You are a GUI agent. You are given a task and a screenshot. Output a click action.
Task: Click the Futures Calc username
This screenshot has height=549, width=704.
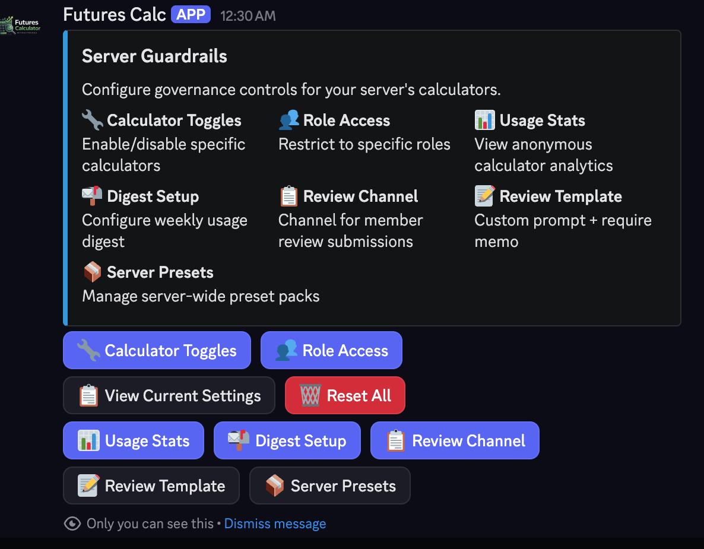point(115,15)
